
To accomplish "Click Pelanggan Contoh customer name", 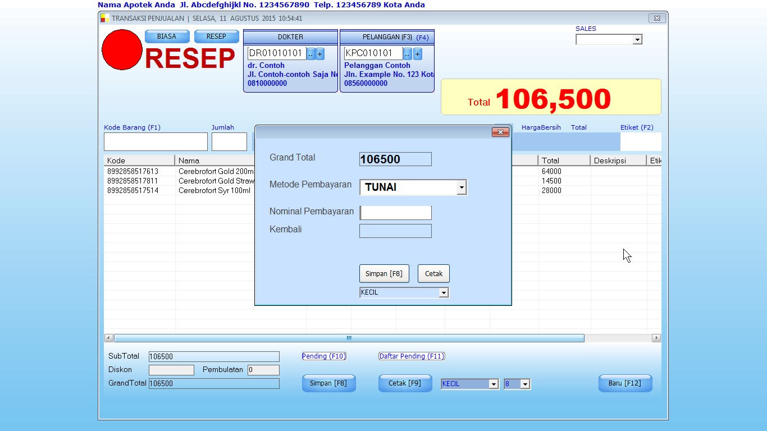I will [x=377, y=66].
